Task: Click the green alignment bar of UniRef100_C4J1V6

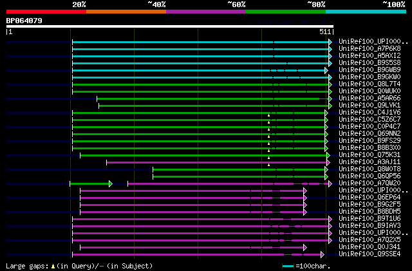Action: pyautogui.click(x=200, y=113)
